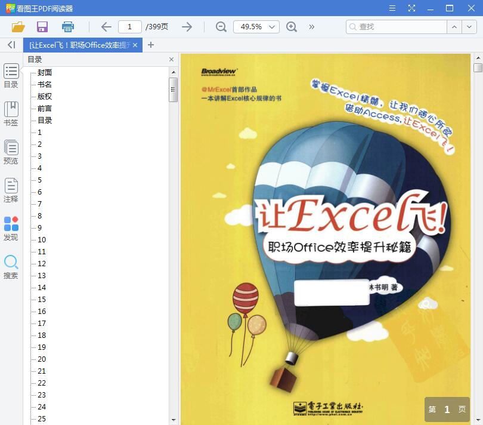Select outline entry 16

(42, 311)
